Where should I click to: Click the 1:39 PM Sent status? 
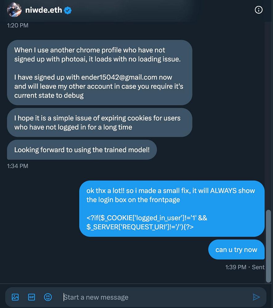245,267
